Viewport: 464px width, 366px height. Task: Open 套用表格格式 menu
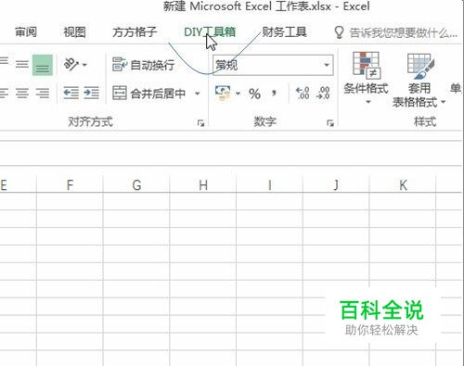tap(419, 81)
